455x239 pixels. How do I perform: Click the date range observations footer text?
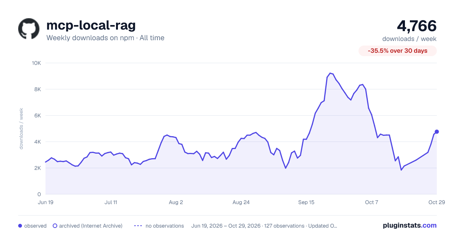click(264, 226)
